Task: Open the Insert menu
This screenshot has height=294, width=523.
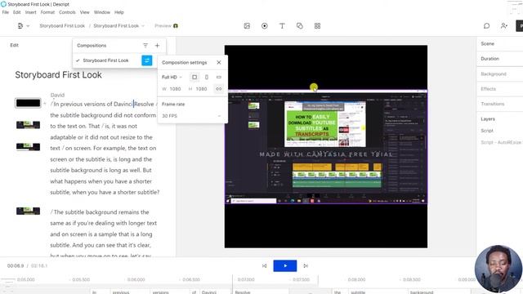Action: coord(31,12)
